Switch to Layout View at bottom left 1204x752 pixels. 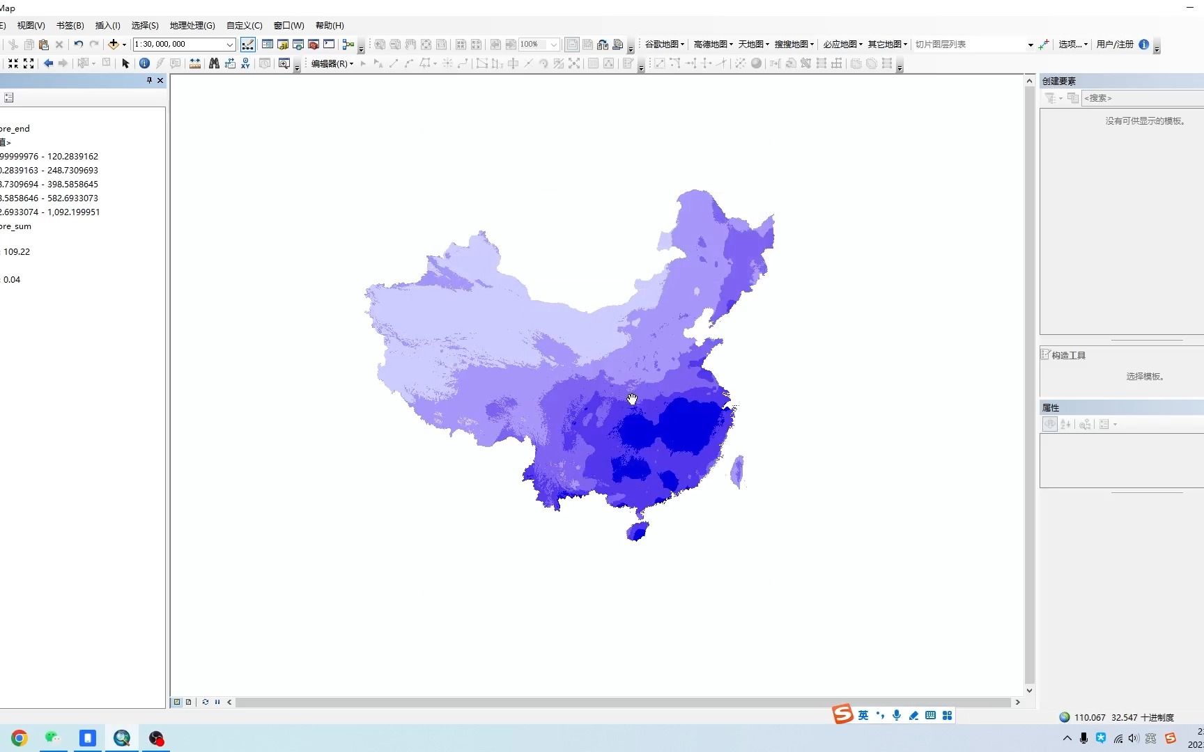click(189, 702)
